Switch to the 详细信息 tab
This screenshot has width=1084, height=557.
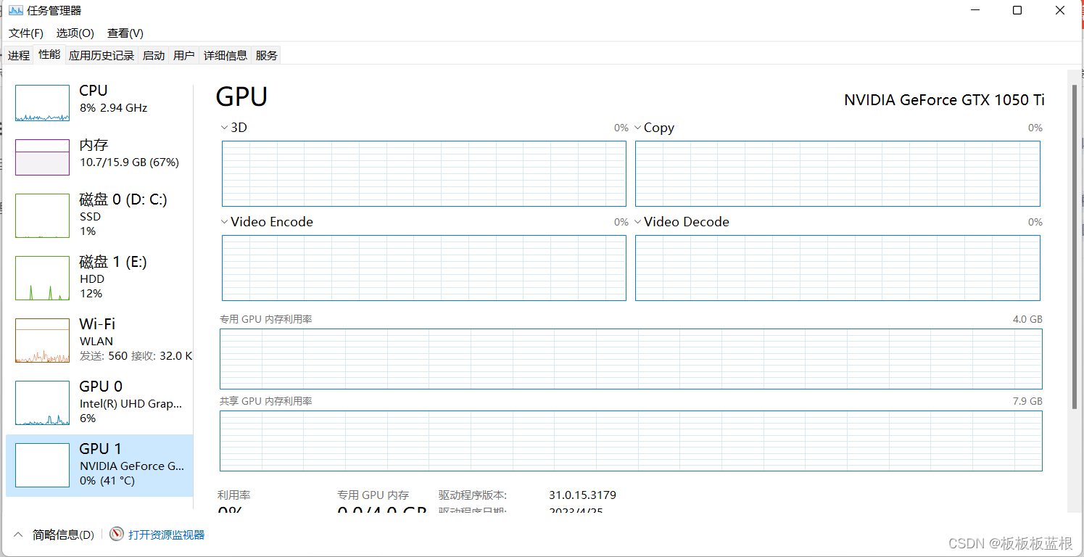coord(226,56)
